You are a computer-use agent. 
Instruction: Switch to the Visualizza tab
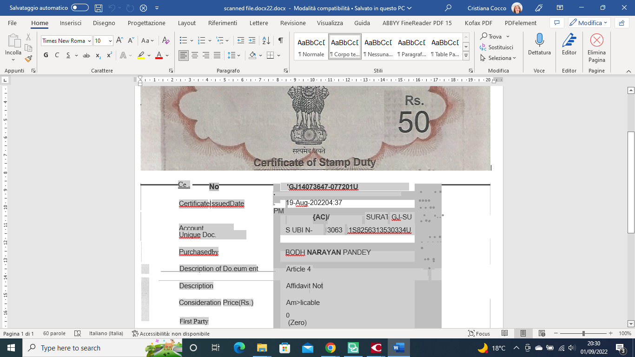330,23
